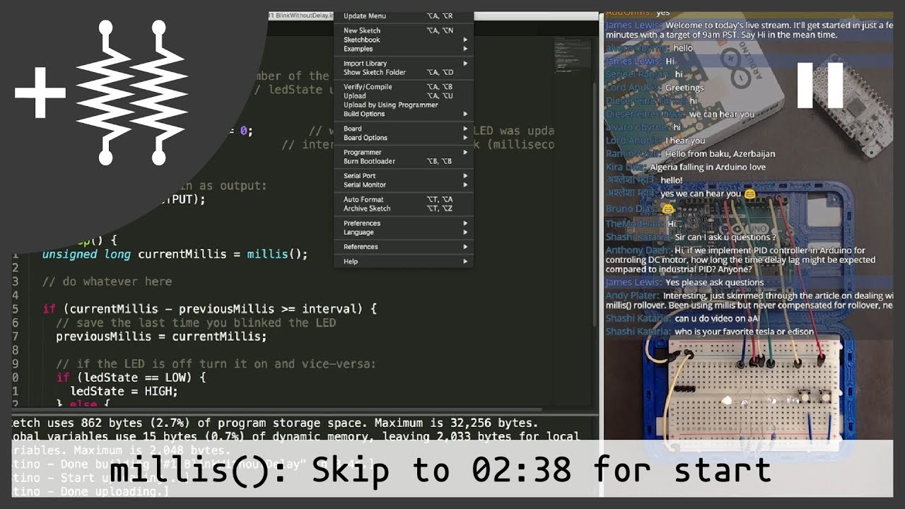Image resolution: width=905 pixels, height=509 pixels.
Task: Click '// if the LED is off' comment line
Action: (216, 364)
